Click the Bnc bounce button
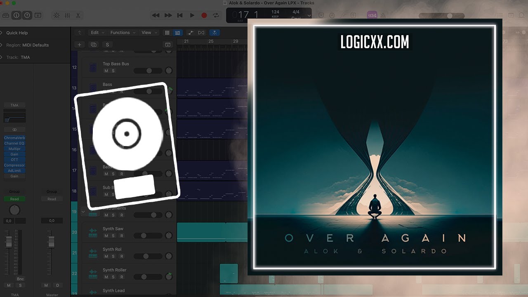The width and height of the screenshot is (528, 297). click(20, 279)
